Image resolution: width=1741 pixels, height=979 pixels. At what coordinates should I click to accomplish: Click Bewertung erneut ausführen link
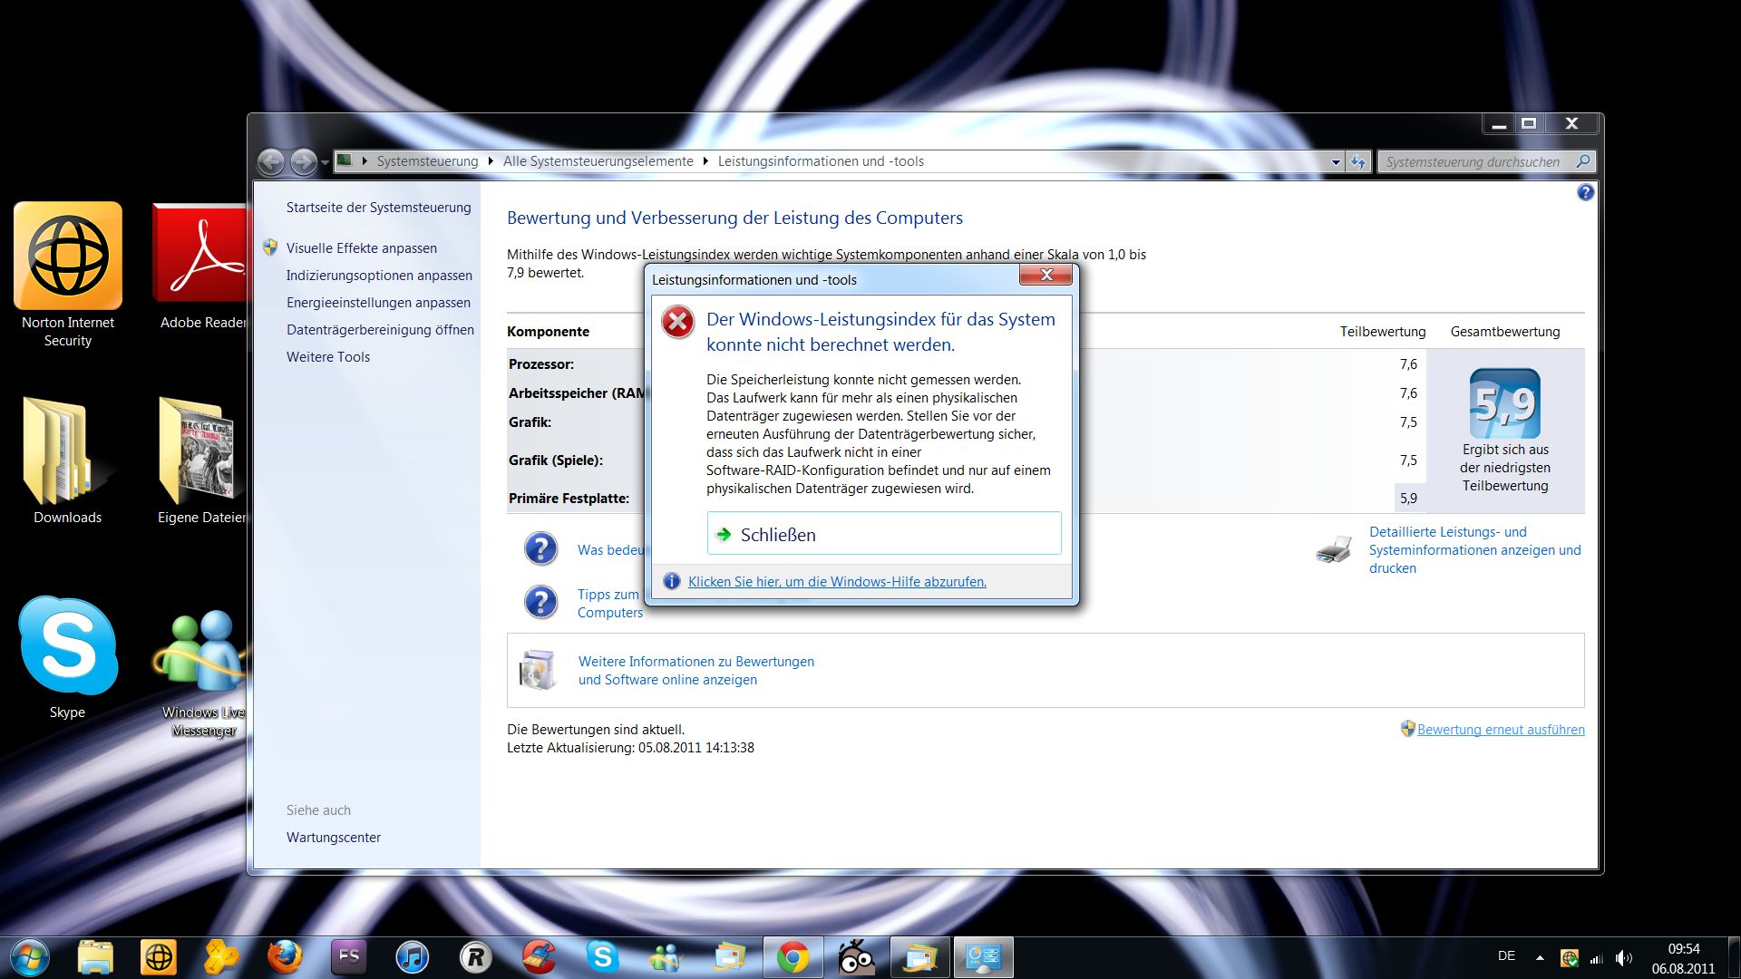(1500, 730)
